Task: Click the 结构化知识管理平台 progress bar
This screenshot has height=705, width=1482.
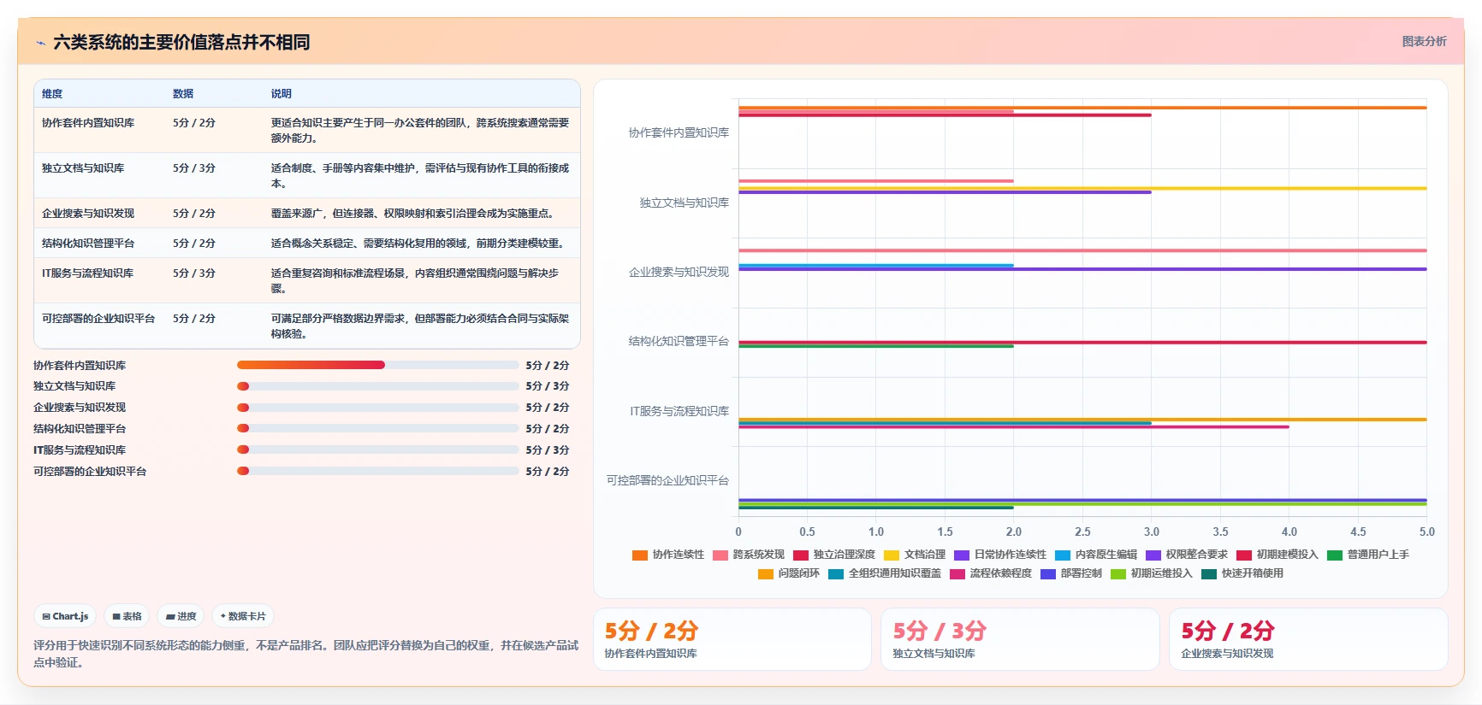Action: pyautogui.click(x=377, y=428)
